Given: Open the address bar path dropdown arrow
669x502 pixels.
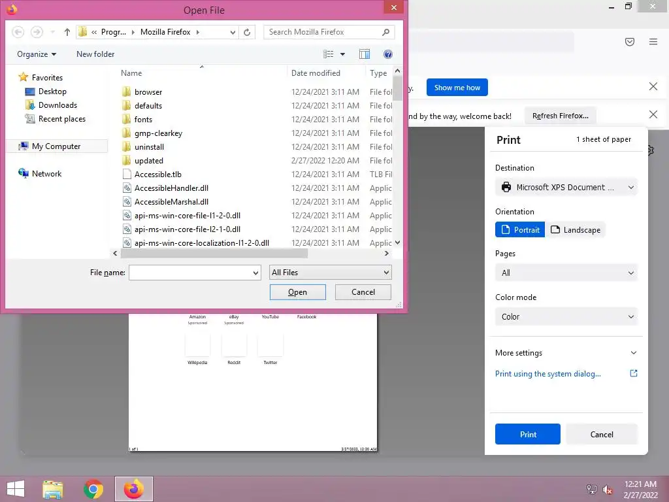Looking at the screenshot, I should [x=233, y=32].
